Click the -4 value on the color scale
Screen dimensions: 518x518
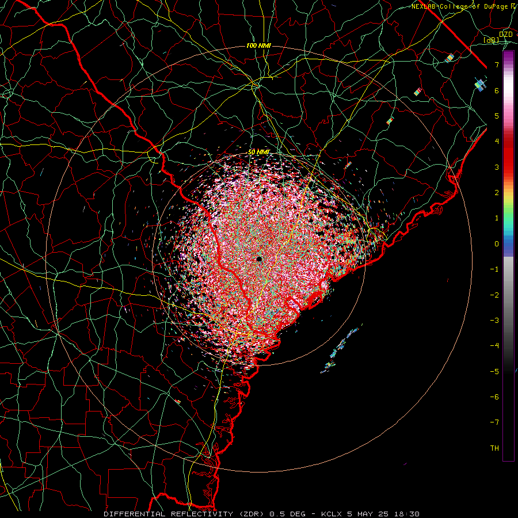(x=494, y=346)
